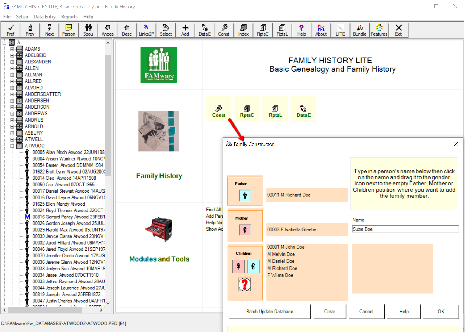Open Data Entry menu

point(45,17)
